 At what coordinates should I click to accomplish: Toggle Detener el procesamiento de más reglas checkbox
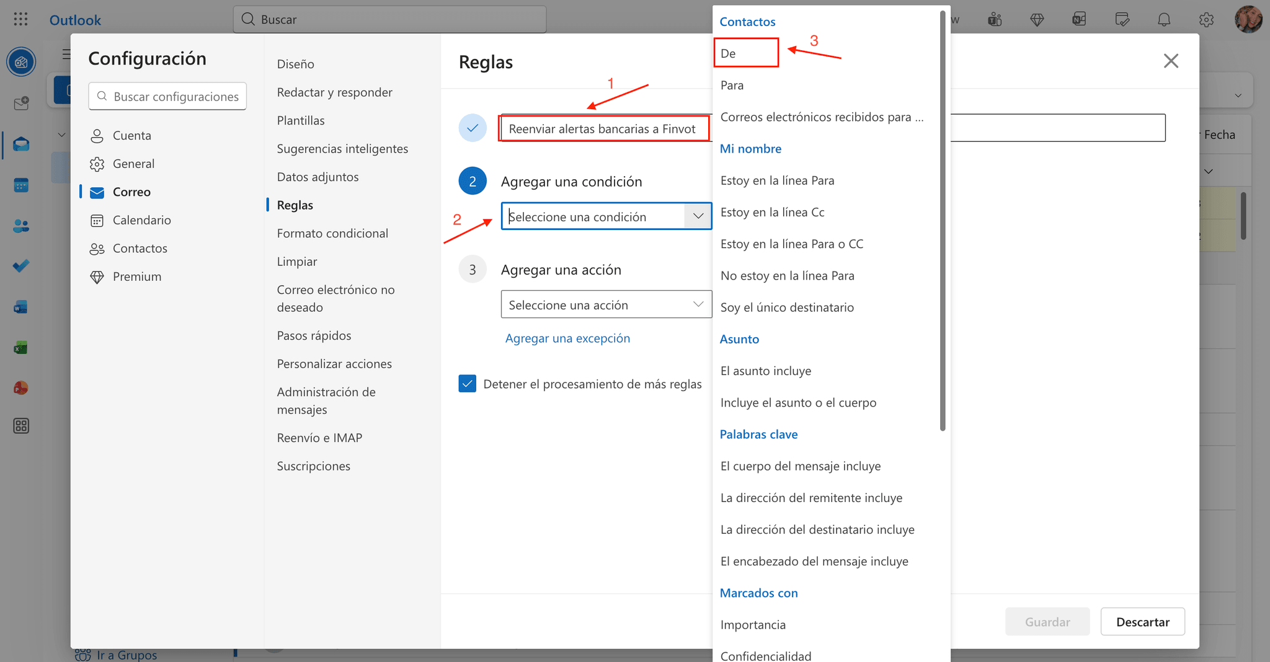468,384
